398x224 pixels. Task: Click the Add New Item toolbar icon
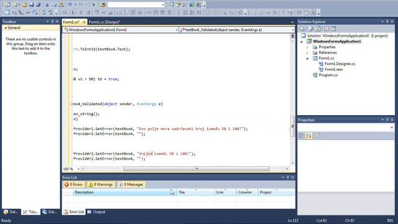pyautogui.click(x=15, y=4)
